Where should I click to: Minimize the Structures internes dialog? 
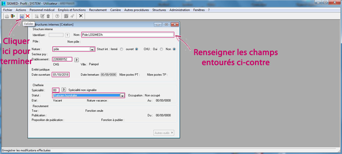point(159,24)
